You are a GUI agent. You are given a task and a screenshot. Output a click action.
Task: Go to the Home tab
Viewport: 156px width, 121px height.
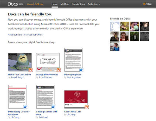pos(55,4)
